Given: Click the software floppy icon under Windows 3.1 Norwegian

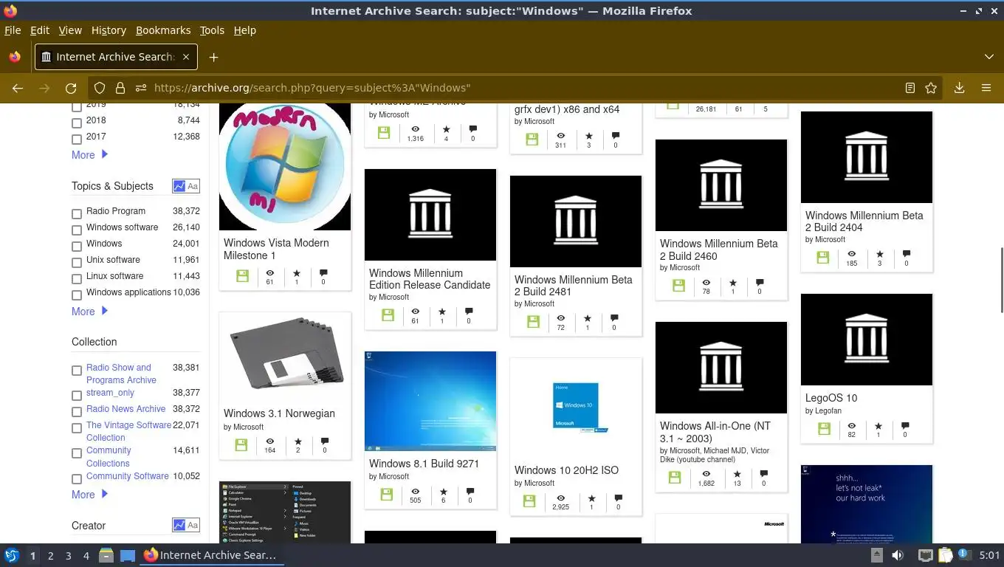Looking at the screenshot, I should tap(241, 445).
